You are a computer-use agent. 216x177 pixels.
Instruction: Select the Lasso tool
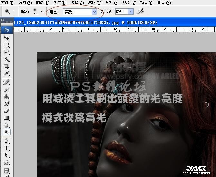point(6,52)
